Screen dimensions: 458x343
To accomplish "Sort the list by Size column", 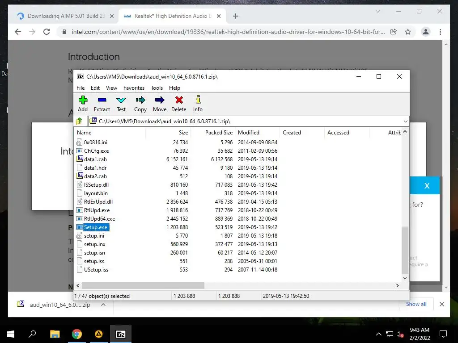I will (x=183, y=132).
